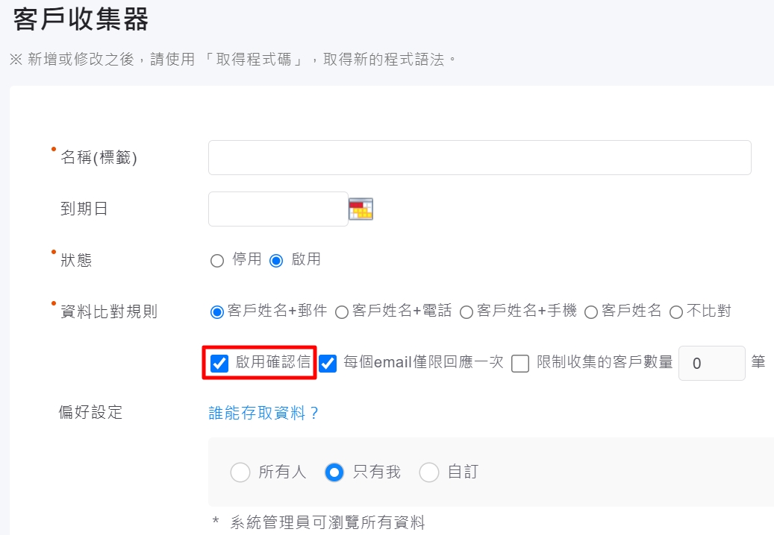
Task: Click the 客戶收集器 page heading
Action: tap(81, 20)
